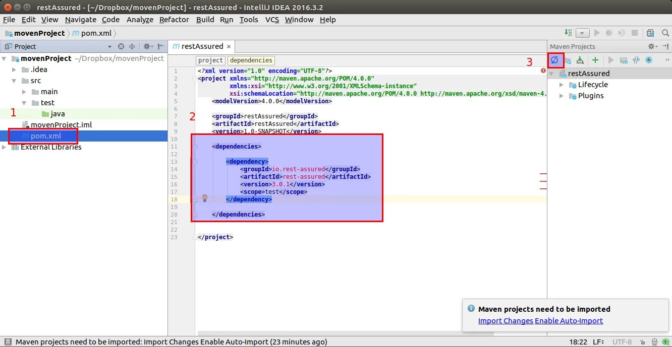Click Import Changes link in popup
672x347 pixels.
(x=506, y=321)
